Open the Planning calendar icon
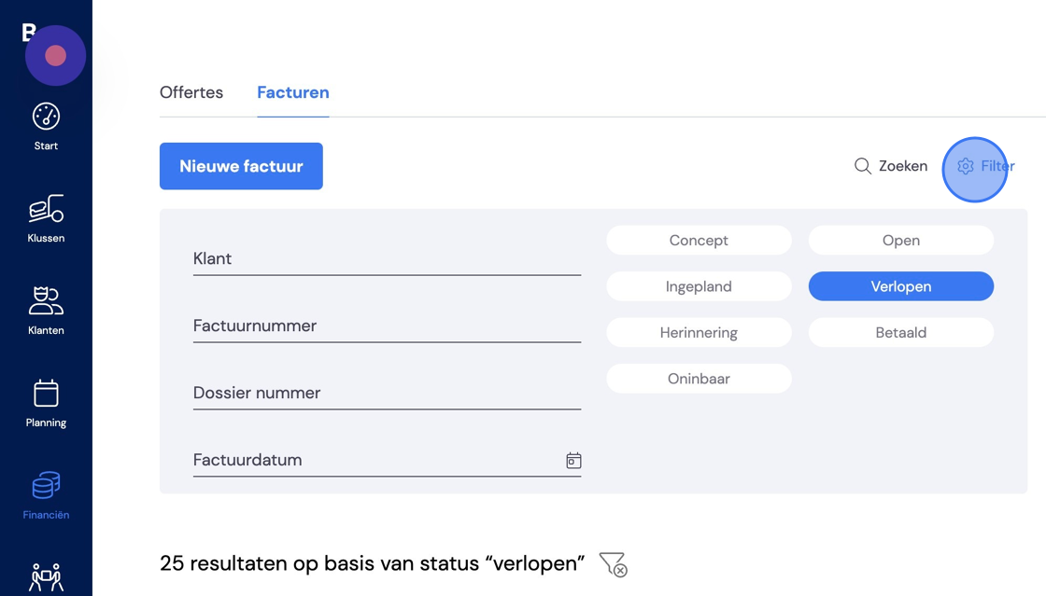 pyautogui.click(x=46, y=393)
